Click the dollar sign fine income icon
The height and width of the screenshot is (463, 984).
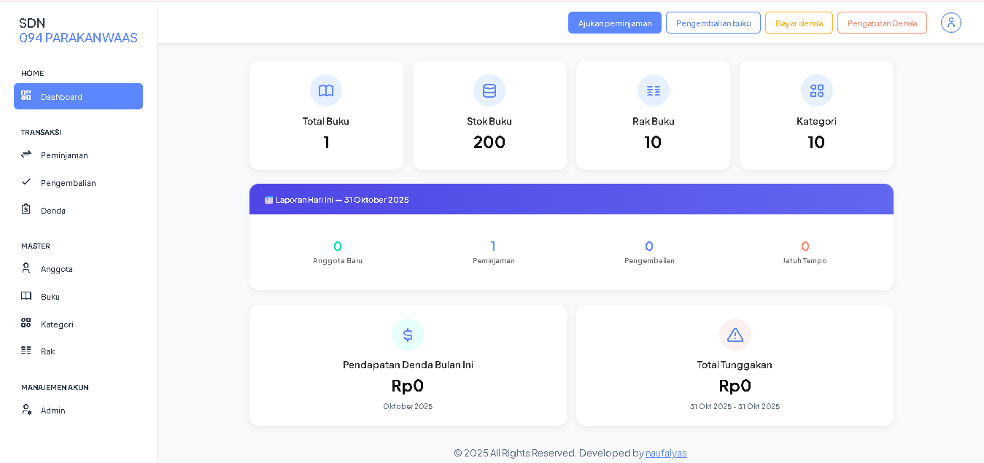point(408,335)
